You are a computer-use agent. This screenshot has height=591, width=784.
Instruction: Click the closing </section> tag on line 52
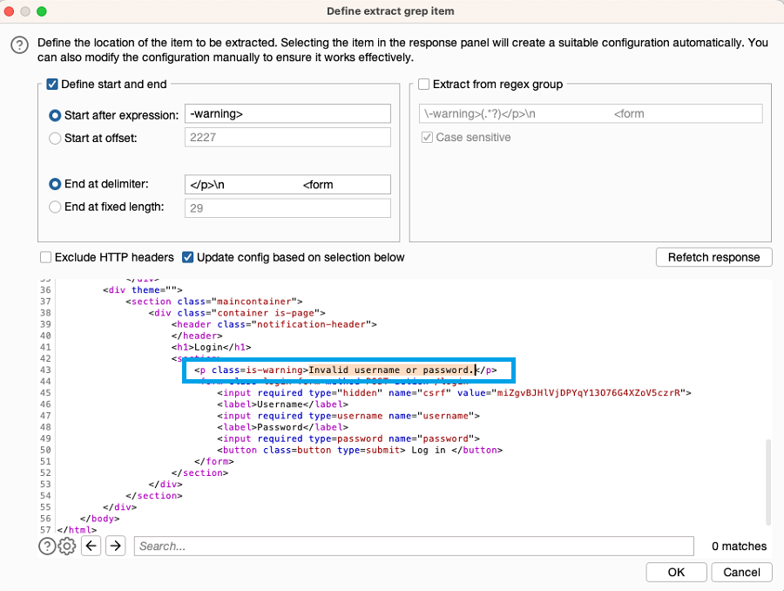199,473
